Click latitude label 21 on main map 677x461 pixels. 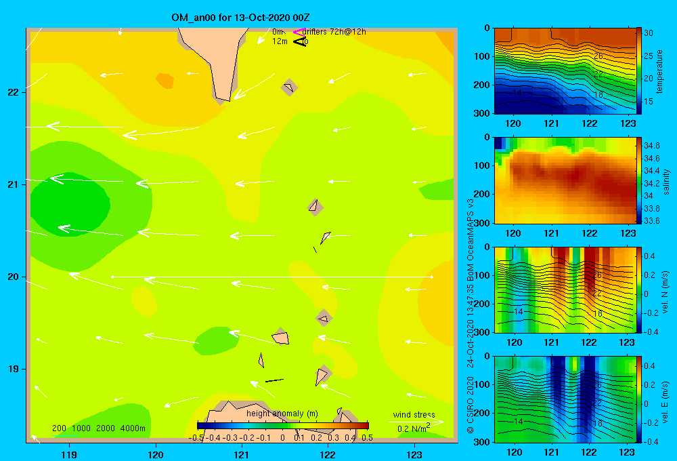tap(13, 184)
